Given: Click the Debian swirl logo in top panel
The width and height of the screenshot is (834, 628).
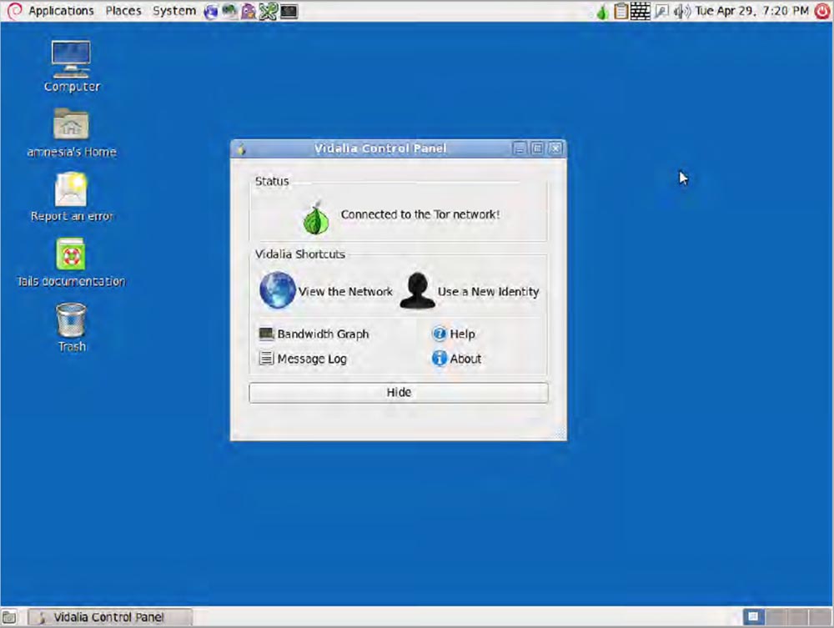Looking at the screenshot, I should tap(14, 11).
